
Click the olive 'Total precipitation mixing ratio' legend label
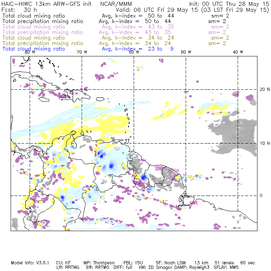coord(43,43)
